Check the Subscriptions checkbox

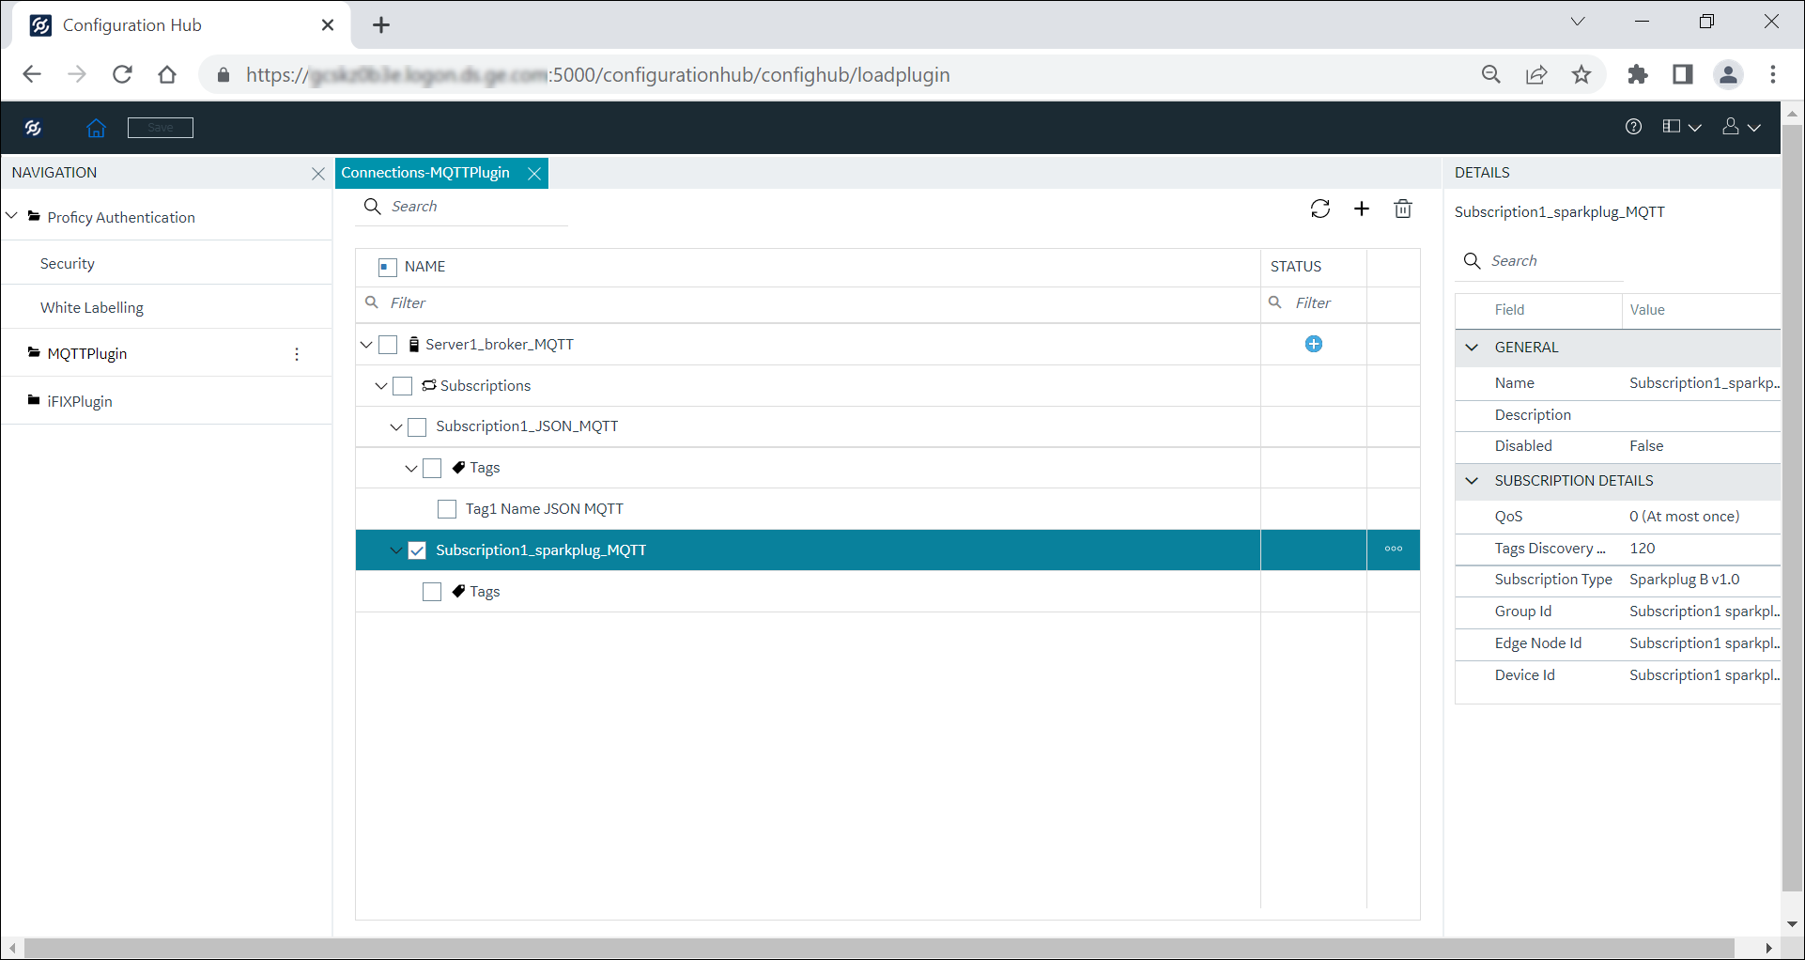point(403,386)
